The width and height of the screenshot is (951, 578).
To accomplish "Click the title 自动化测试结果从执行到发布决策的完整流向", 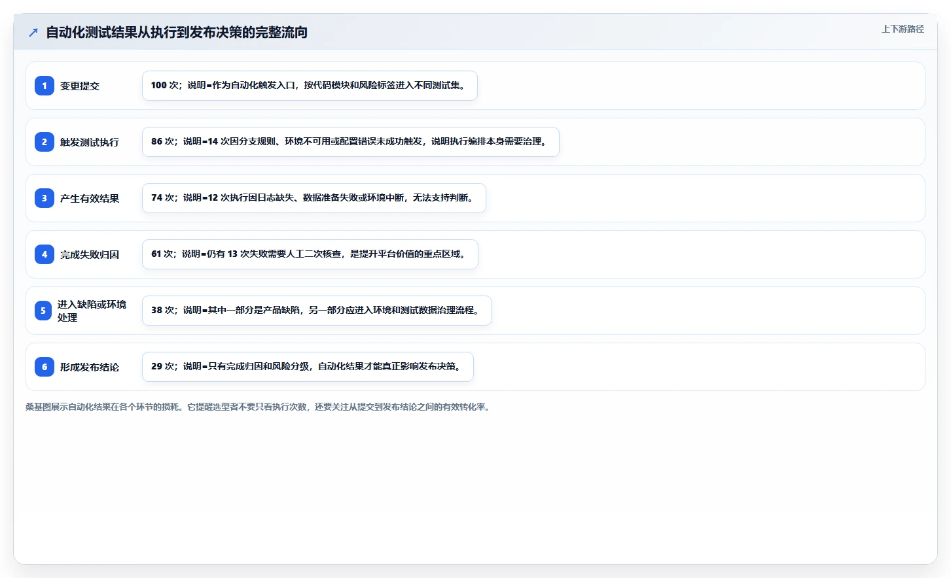I will 177,32.
